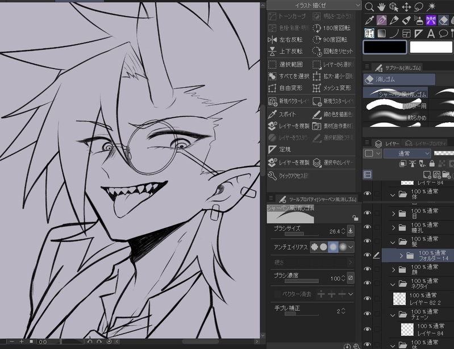Select the Auto select magic wand tool
454x349 pixels.
click(431, 7)
